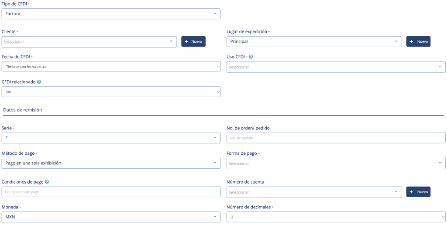Click the help icon beside CFDI relacionado

pos(39,82)
